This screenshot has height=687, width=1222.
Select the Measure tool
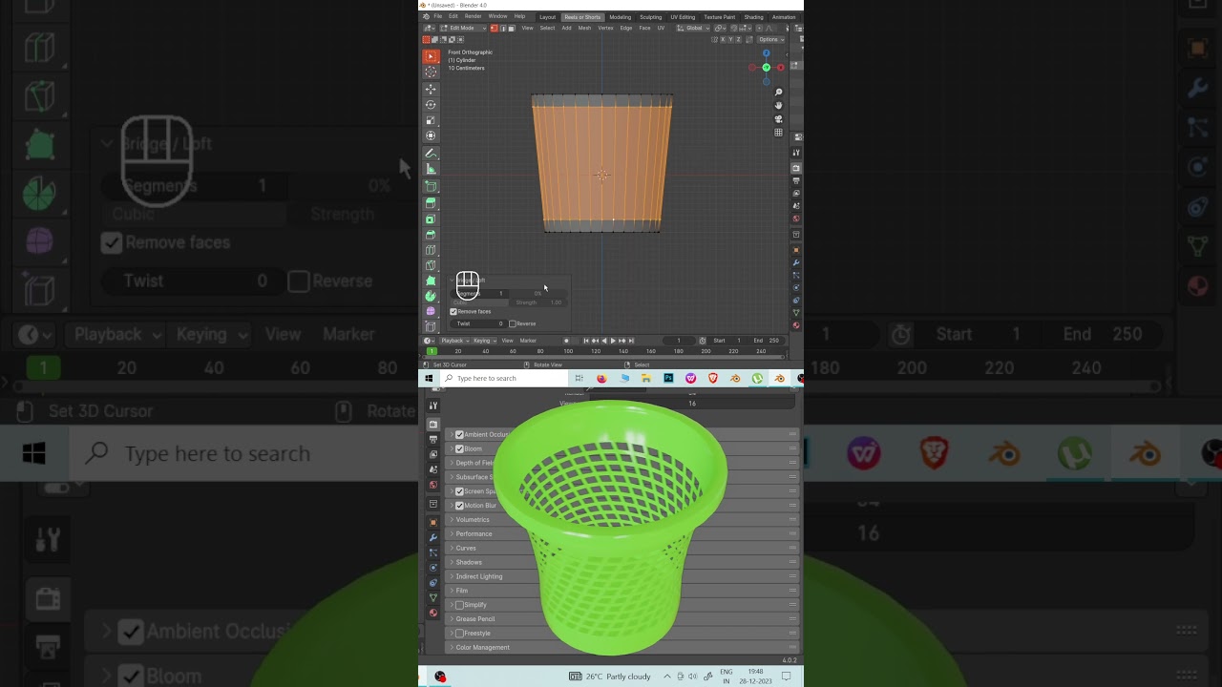pos(431,169)
